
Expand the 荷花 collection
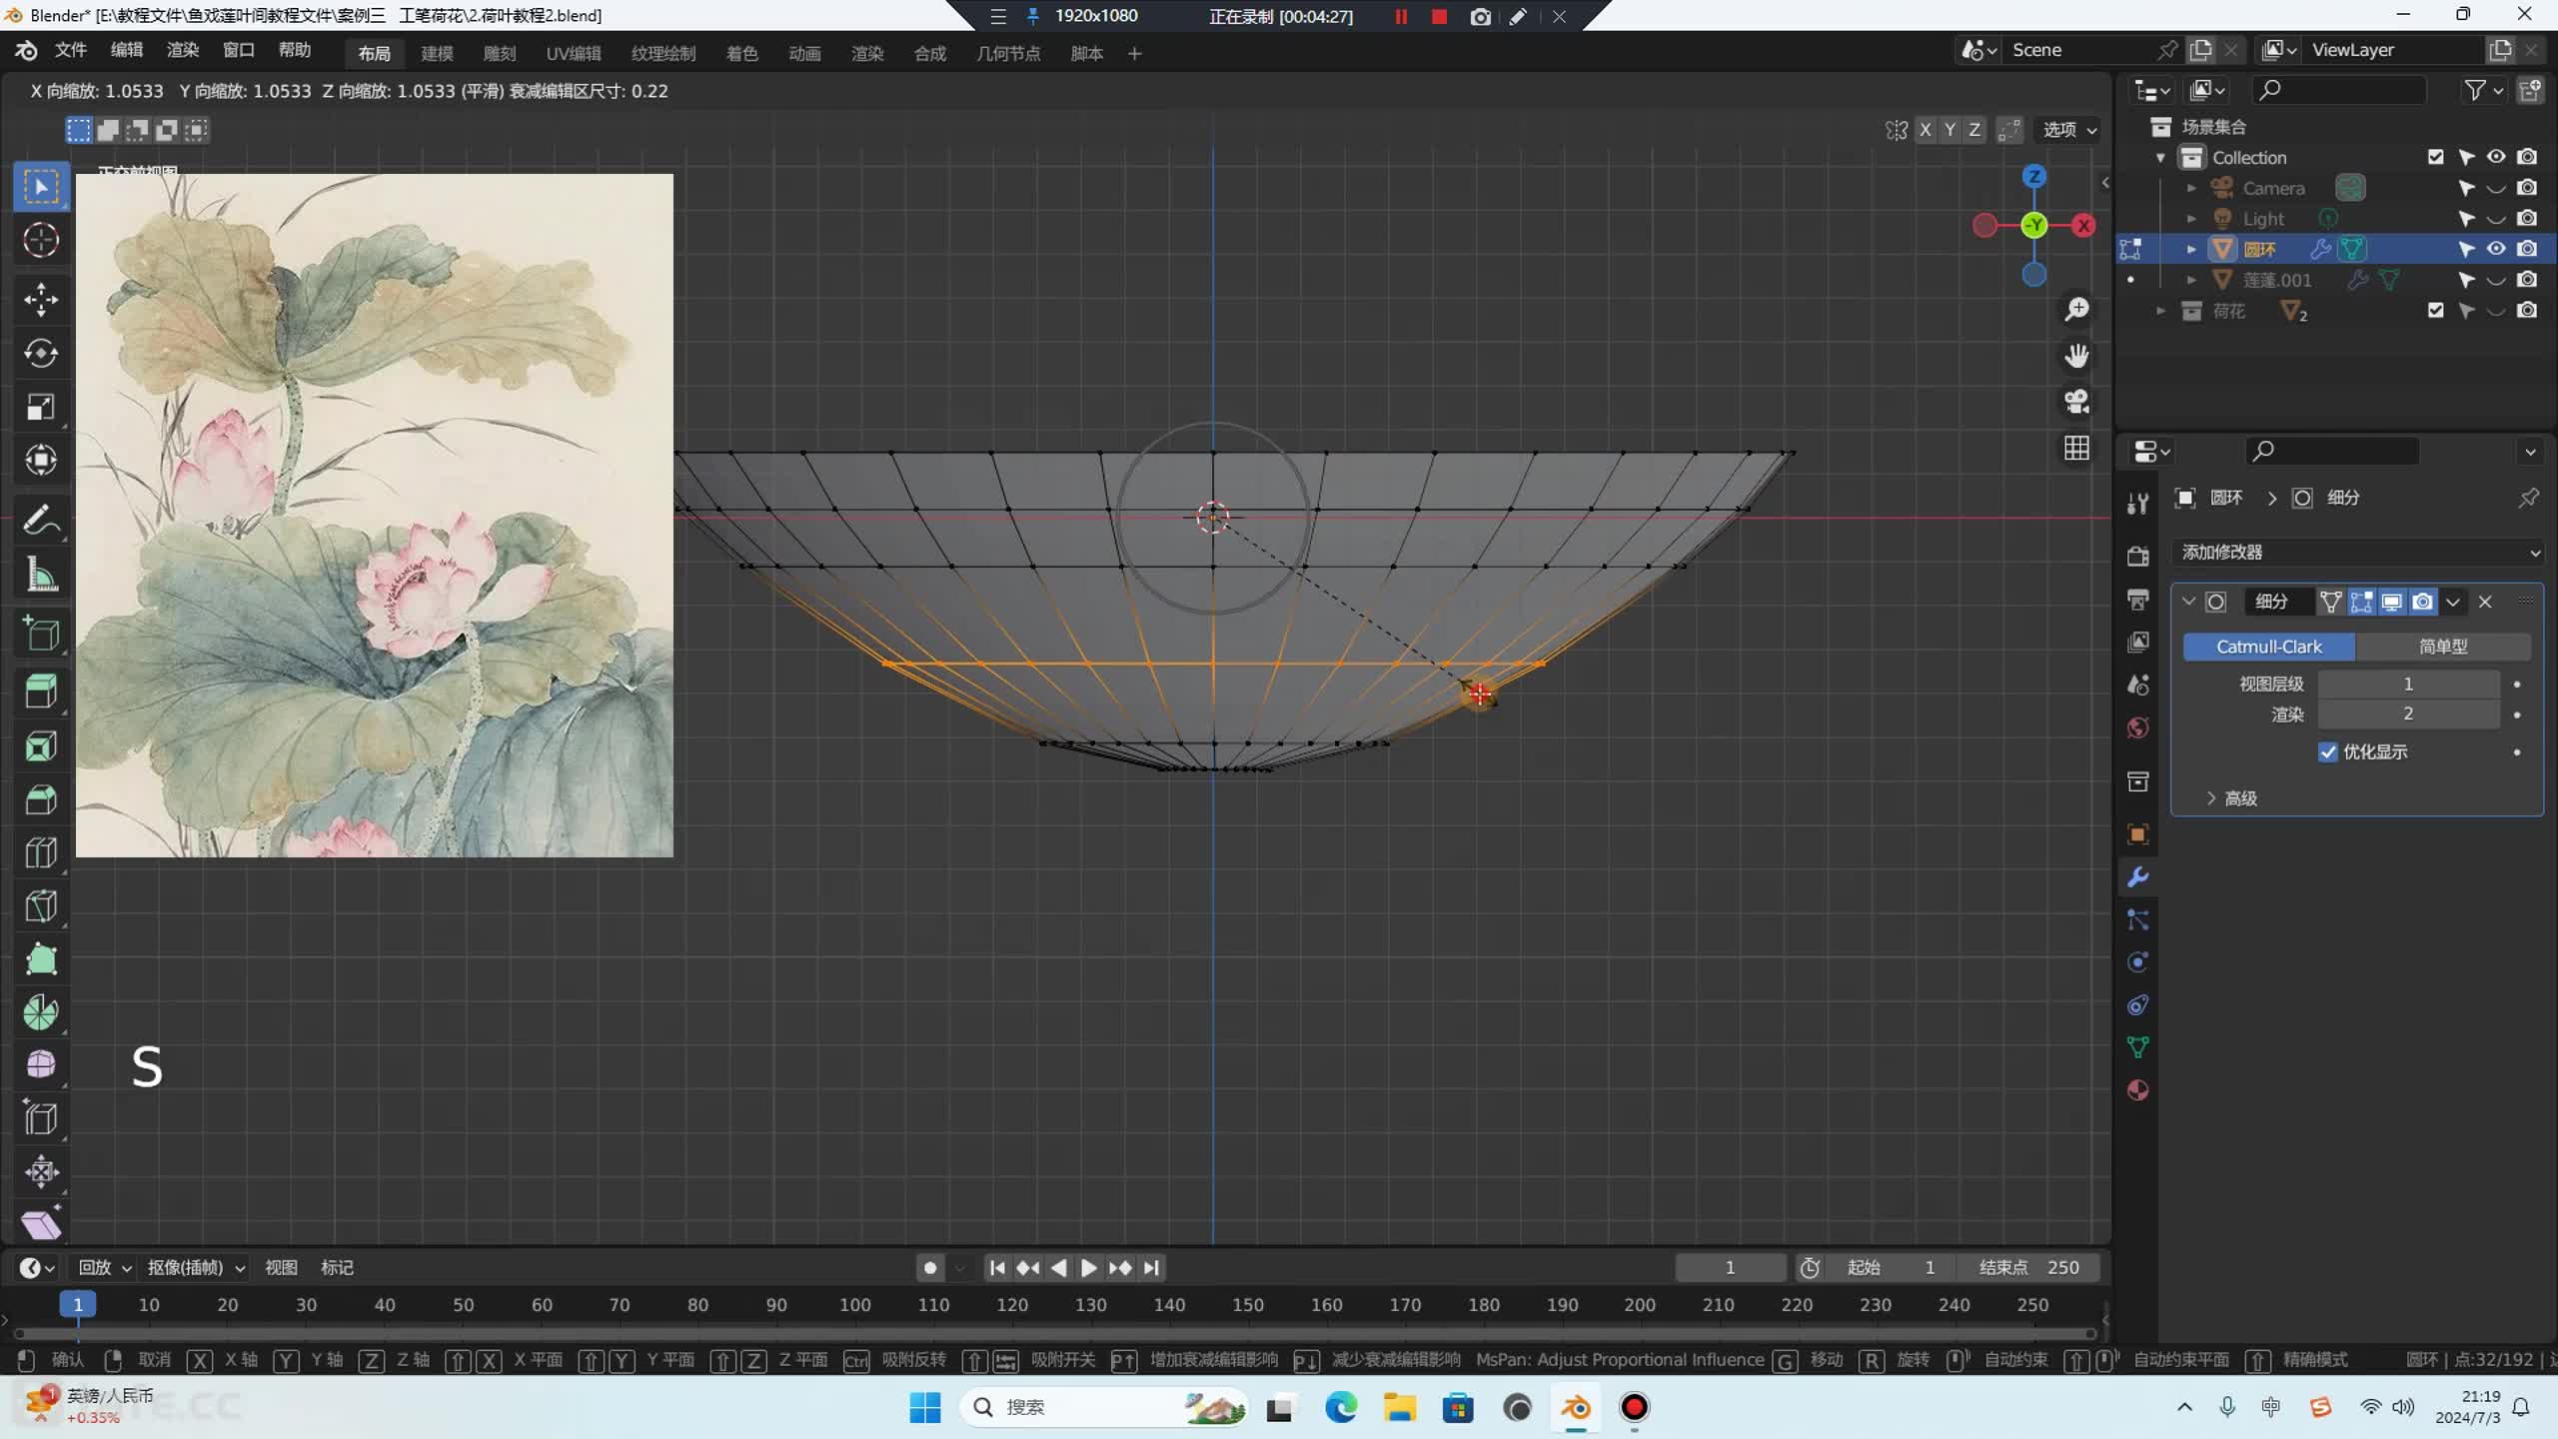(x=2160, y=311)
